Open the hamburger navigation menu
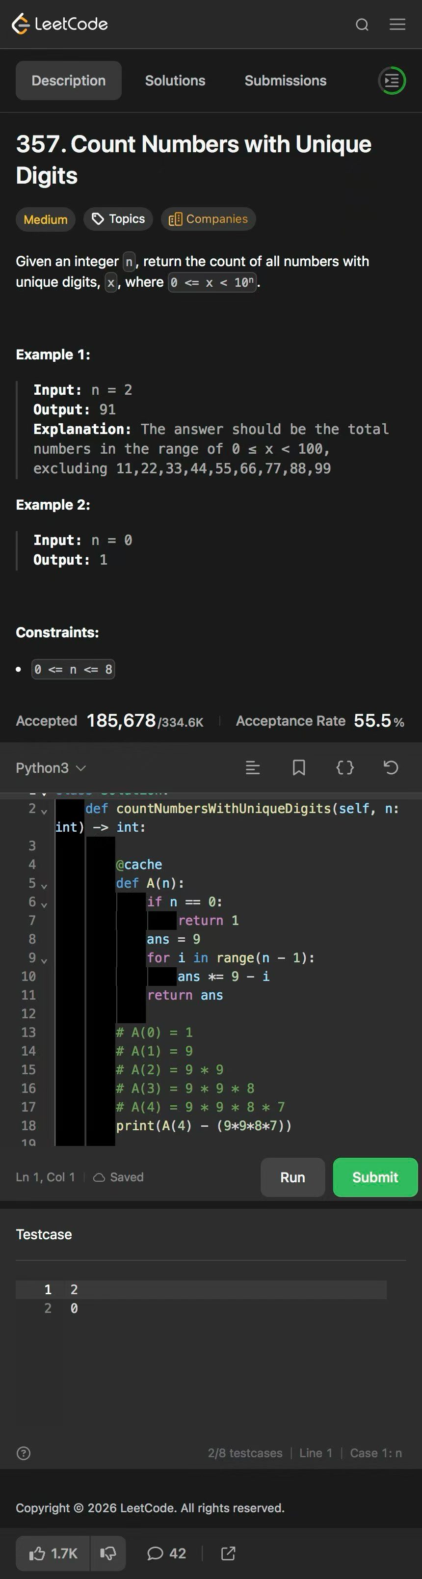Image resolution: width=422 pixels, height=1579 pixels. [397, 25]
